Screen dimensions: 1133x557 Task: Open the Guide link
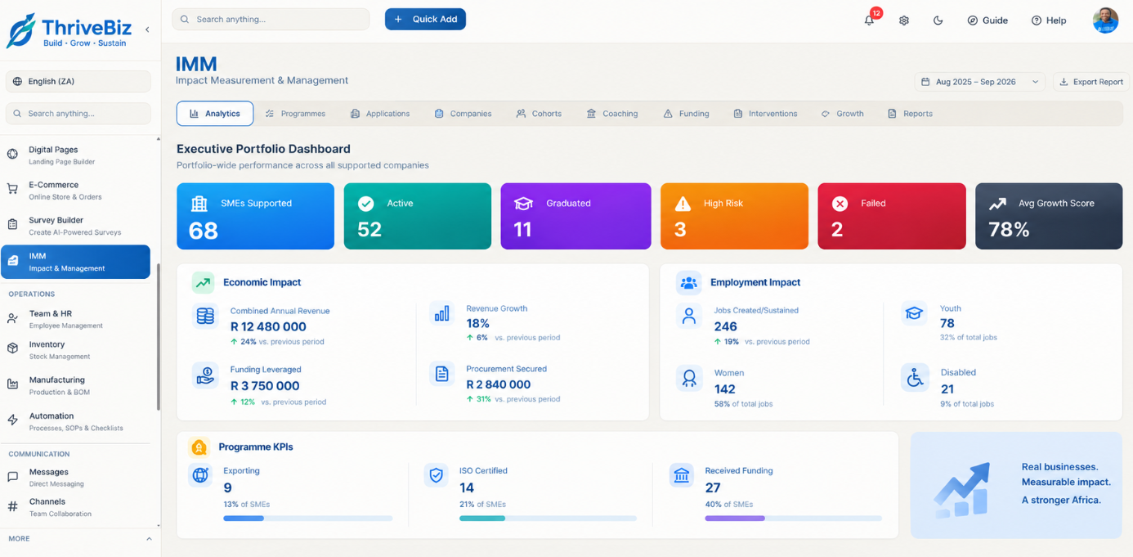987,20
